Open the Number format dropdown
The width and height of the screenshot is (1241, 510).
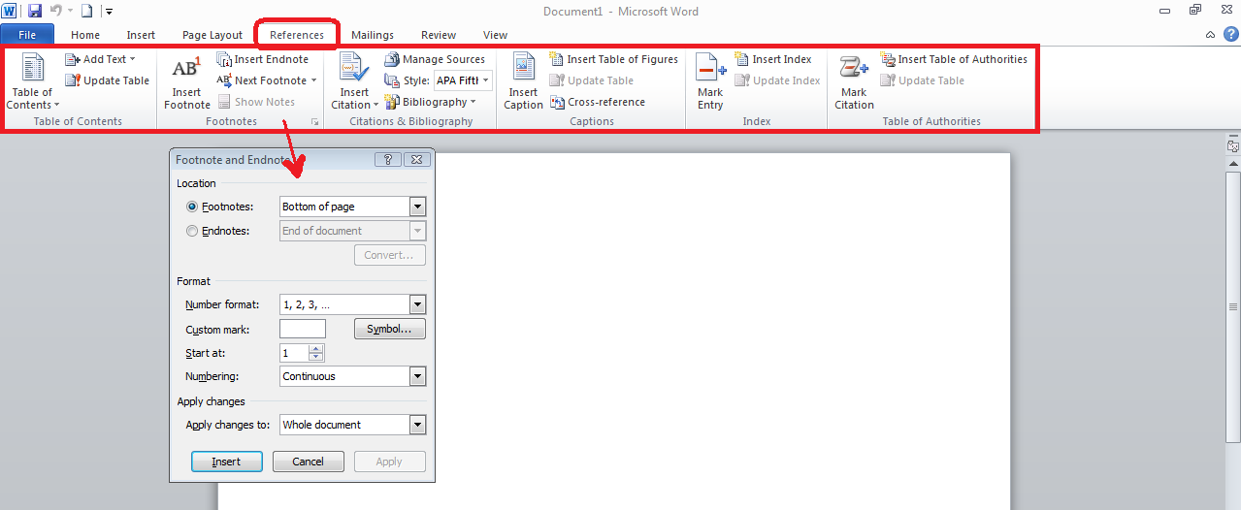[x=418, y=304]
